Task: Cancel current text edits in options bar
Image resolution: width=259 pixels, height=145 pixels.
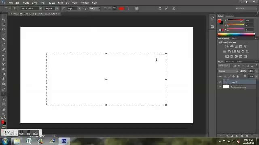Action: 160,8
